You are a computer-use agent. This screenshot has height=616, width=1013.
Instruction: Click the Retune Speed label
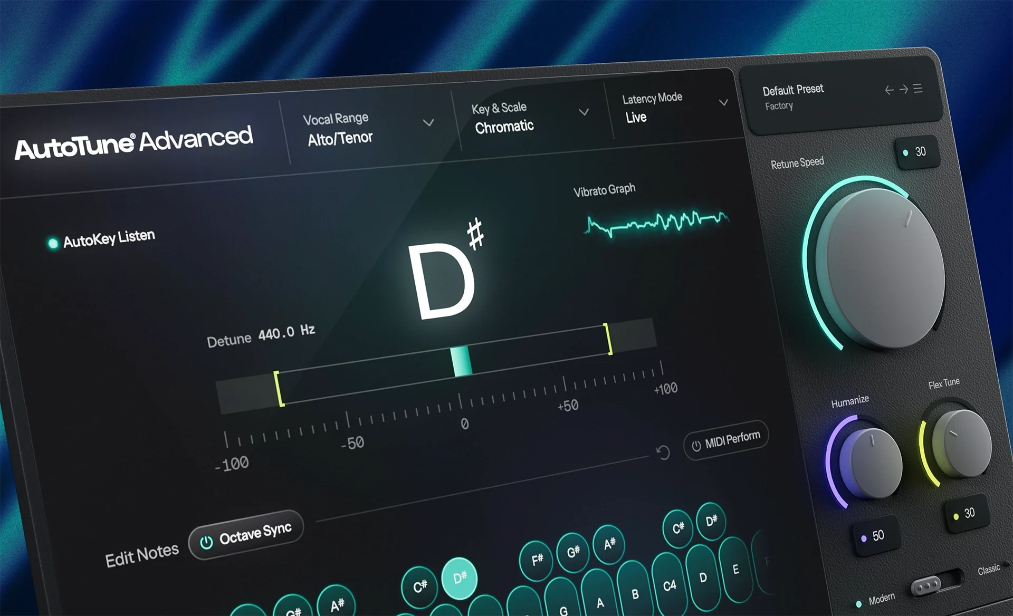coord(797,162)
